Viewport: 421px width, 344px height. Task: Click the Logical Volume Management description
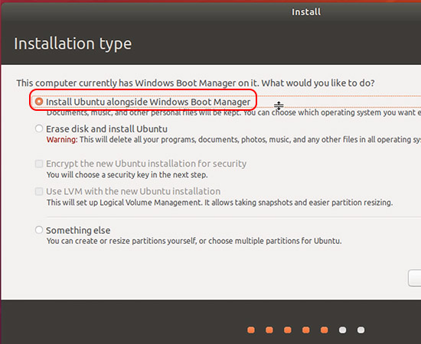pyautogui.click(x=220, y=203)
